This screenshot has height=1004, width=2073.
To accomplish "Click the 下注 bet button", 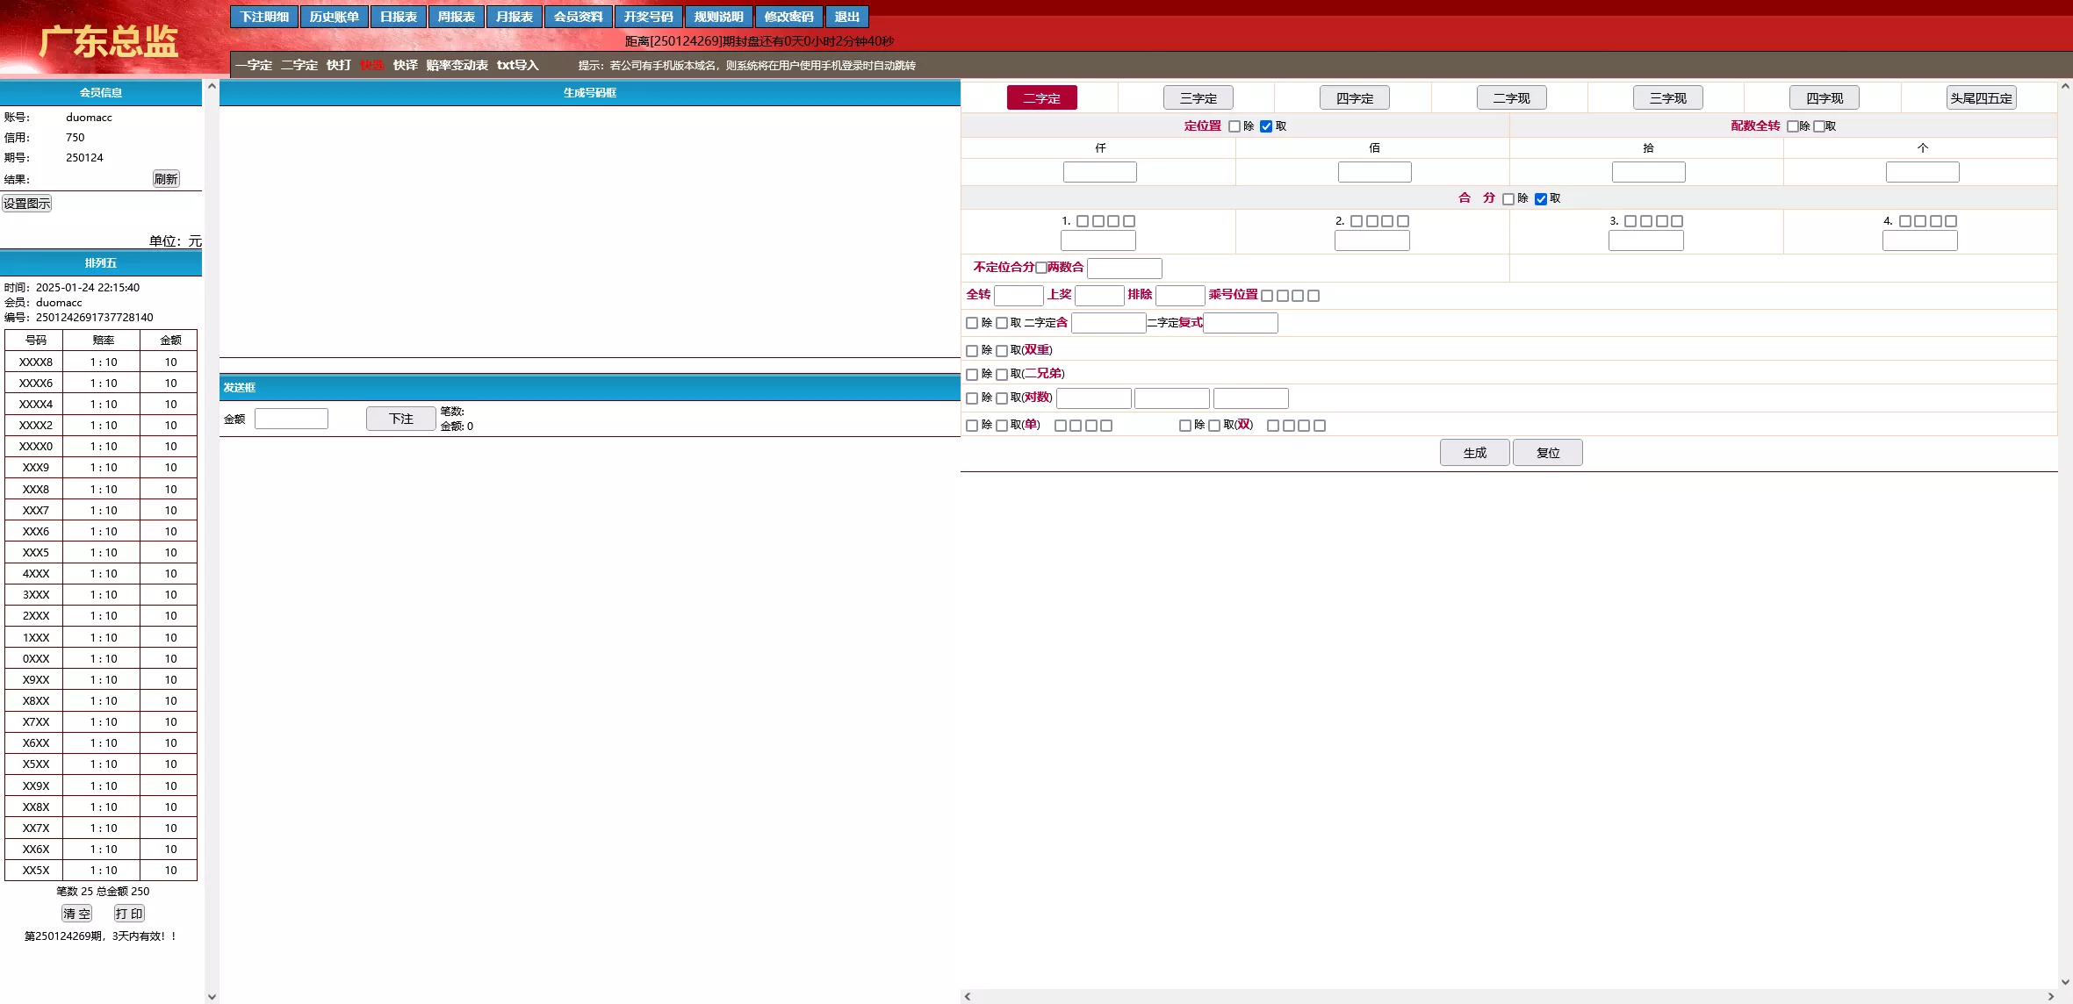I will (x=401, y=419).
